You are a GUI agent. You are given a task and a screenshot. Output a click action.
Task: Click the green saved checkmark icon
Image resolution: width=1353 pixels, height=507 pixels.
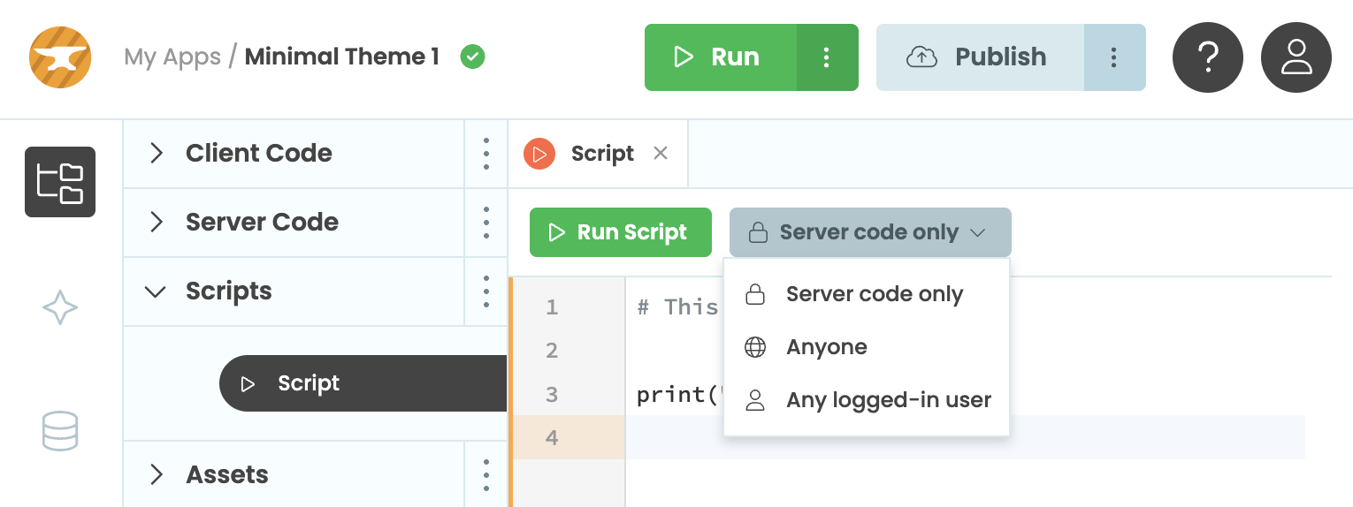(x=473, y=57)
